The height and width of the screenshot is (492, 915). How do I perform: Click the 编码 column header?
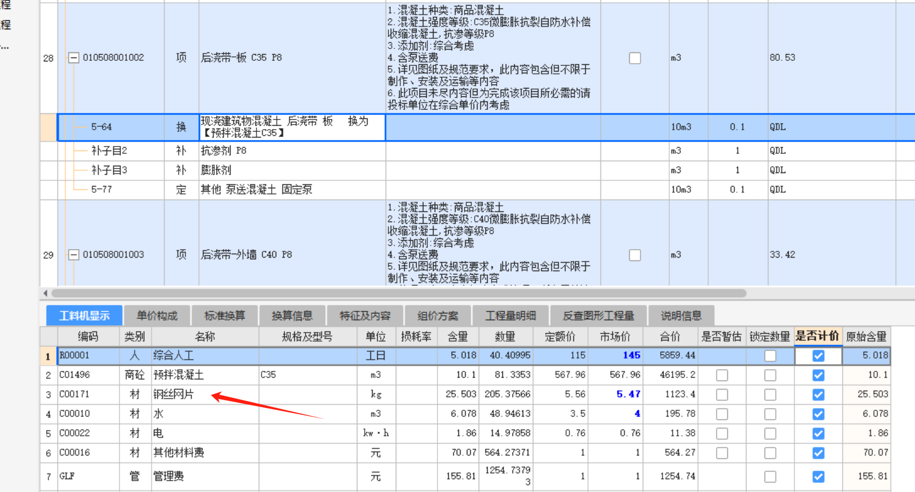pos(89,336)
